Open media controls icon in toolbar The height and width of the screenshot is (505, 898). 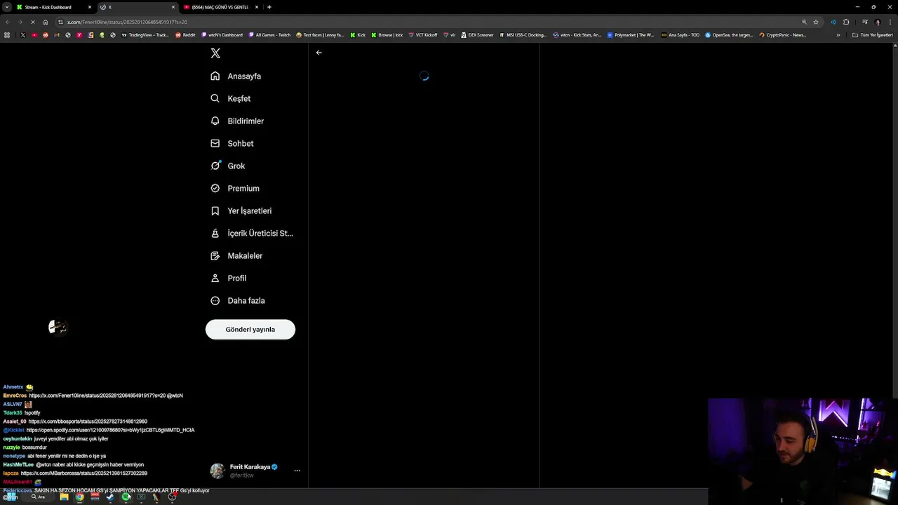864,22
